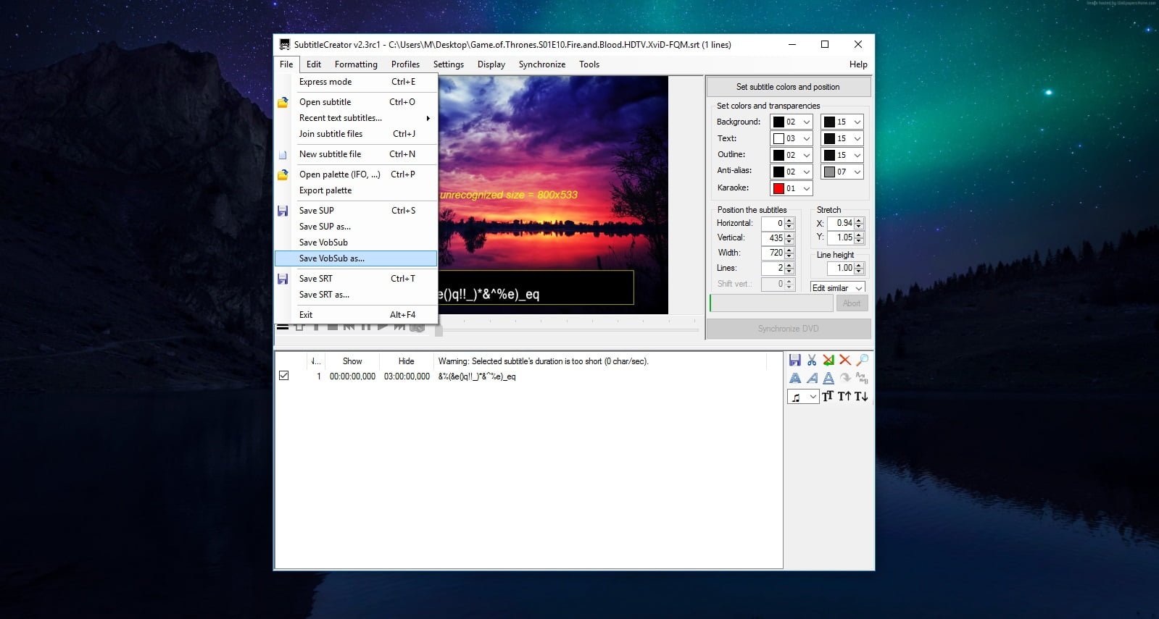1159x619 pixels.
Task: Open the Synchronize menu
Action: coord(541,64)
